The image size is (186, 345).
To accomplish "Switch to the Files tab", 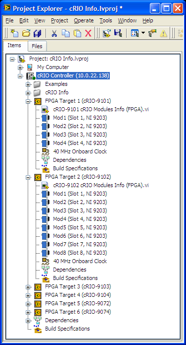I will 37,46.
